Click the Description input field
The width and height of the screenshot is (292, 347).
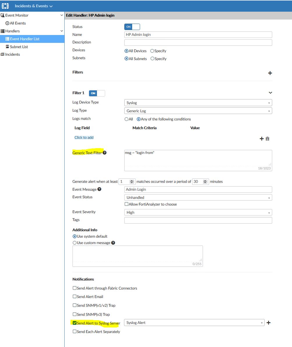click(198, 43)
